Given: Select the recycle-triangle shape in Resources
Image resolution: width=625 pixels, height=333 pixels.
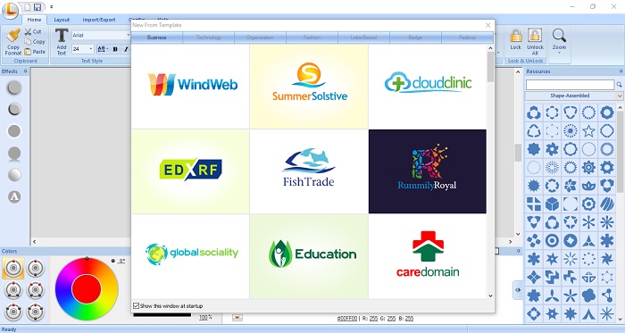Looking at the screenshot, I should (x=534, y=130).
